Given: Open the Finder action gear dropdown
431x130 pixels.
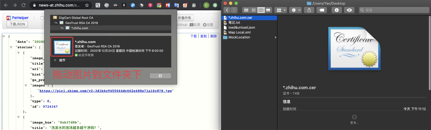Looking at the screenshot, I should point(296,10).
